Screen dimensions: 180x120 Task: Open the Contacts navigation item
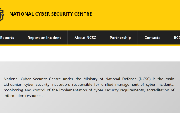(x=152, y=38)
